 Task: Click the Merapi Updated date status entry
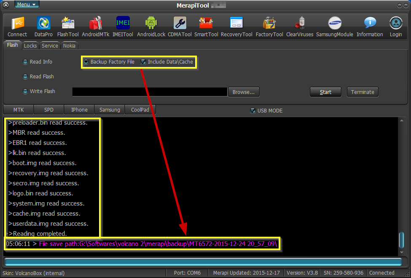(247, 273)
